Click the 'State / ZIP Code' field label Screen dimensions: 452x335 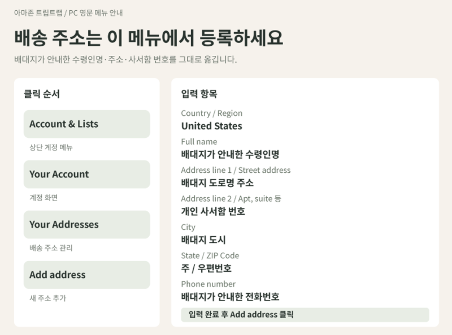tap(210, 256)
